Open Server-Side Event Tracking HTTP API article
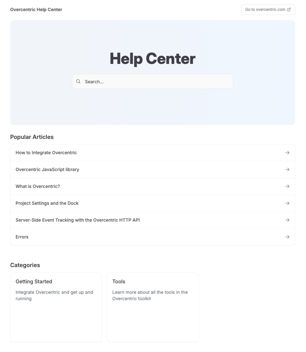This screenshot has height=352, width=306. click(x=78, y=220)
